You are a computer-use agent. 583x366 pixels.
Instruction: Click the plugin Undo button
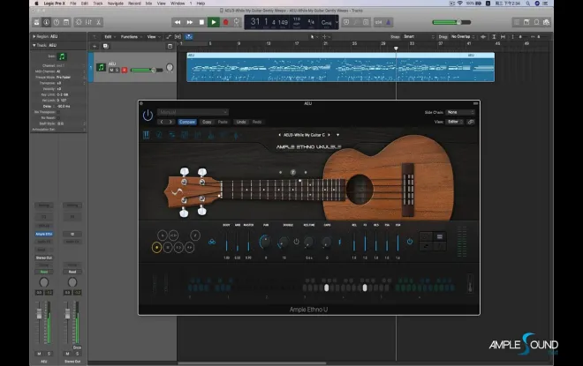click(241, 122)
